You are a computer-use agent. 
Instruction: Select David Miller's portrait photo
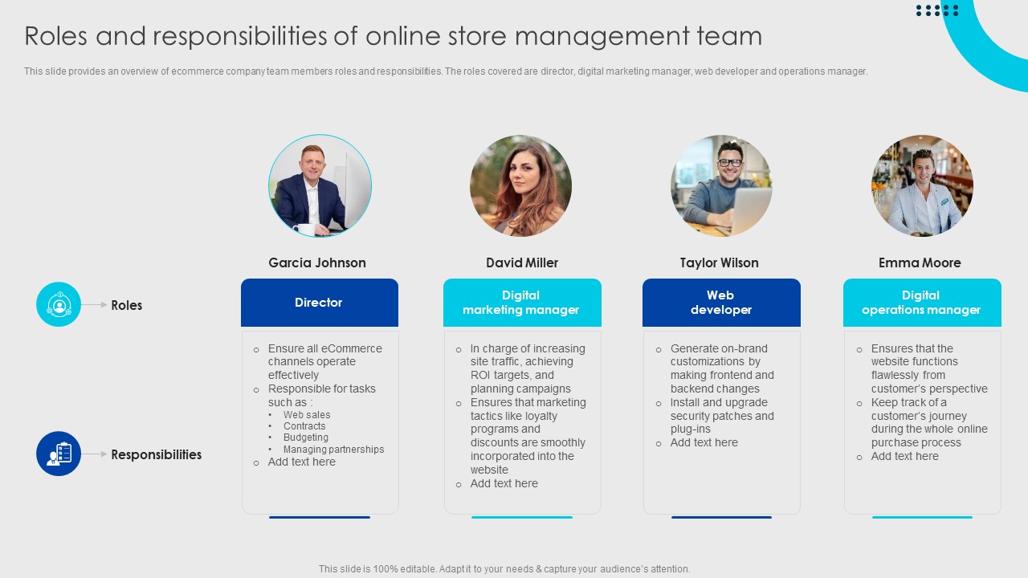coord(520,185)
